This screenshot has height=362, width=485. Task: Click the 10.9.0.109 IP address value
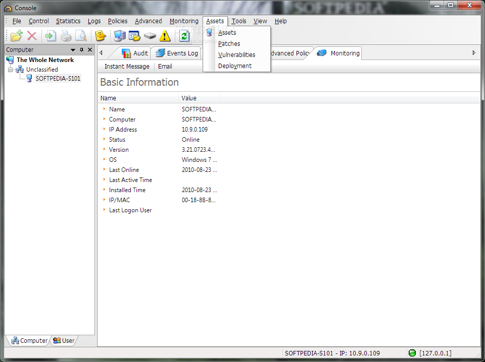[x=195, y=129]
